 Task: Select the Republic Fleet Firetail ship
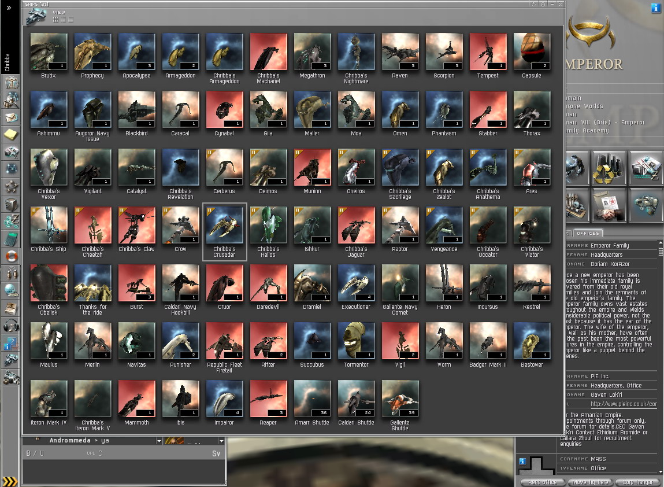tap(224, 341)
